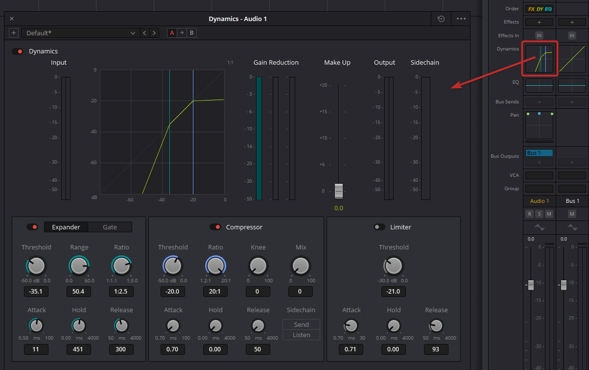Mute Audio 1 with M button
589x370 pixels.
pos(549,214)
